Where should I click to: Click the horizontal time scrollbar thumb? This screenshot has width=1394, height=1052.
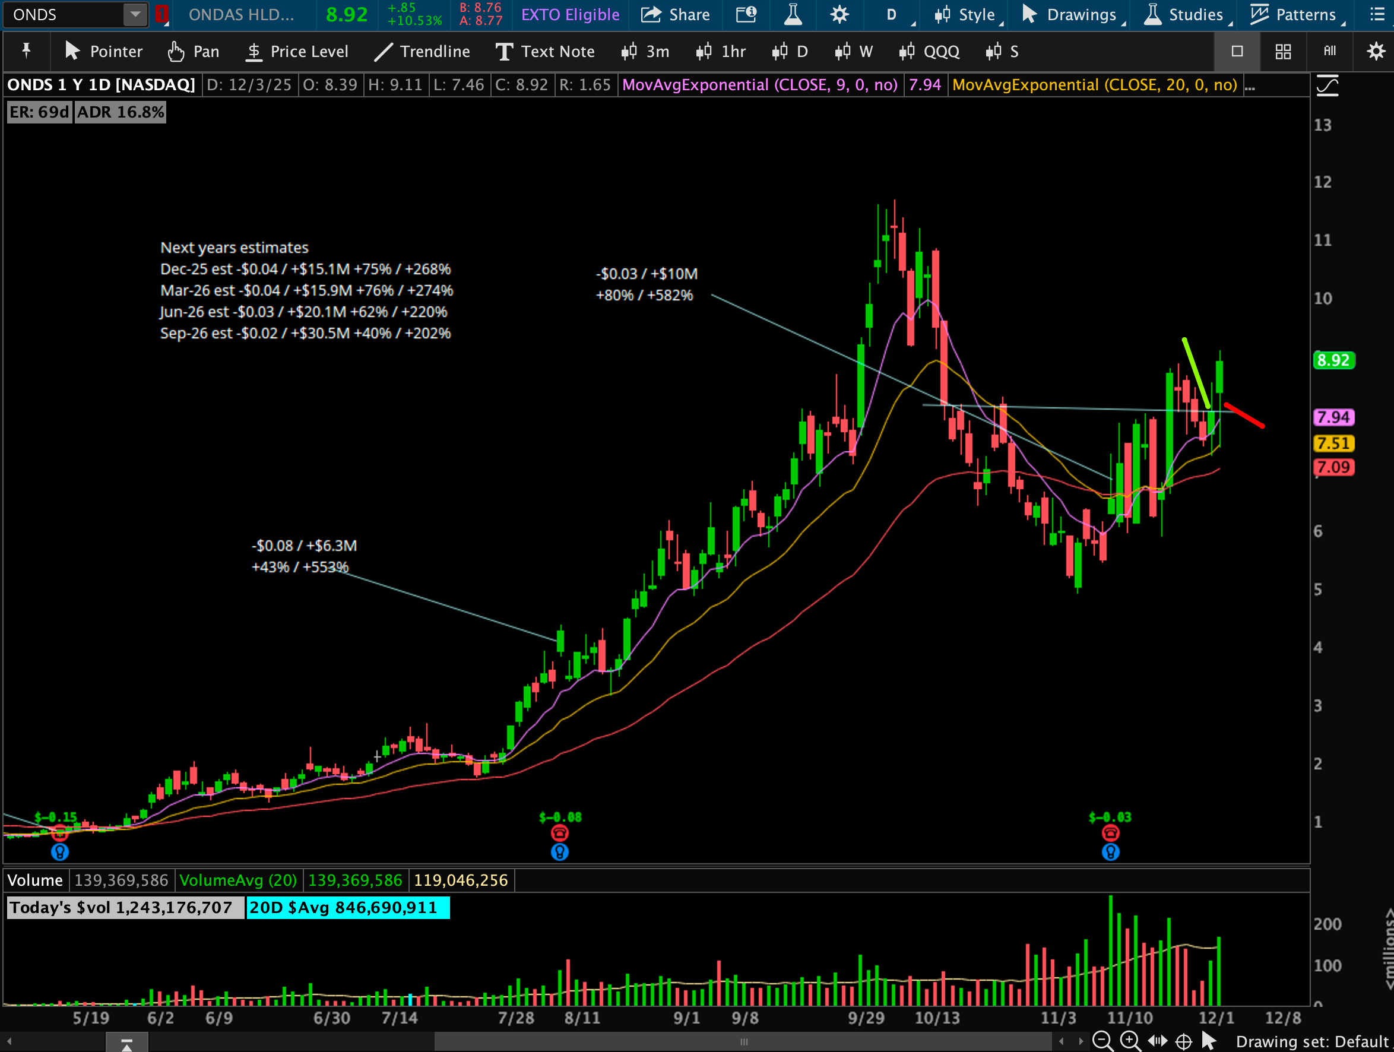pos(744,1041)
